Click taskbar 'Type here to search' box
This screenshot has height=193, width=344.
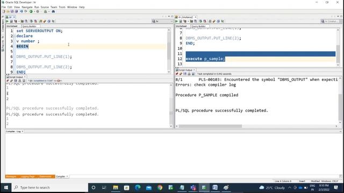point(50,188)
